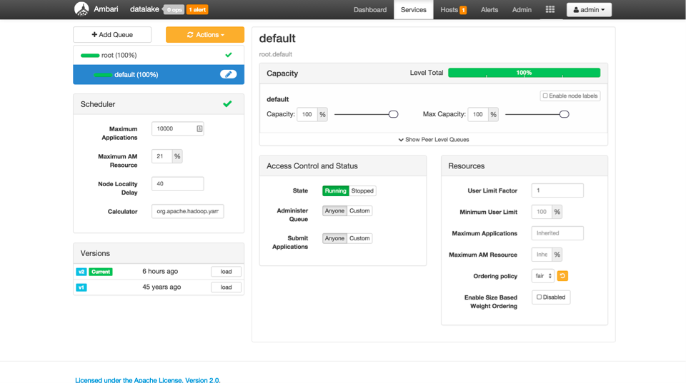
Task: Click the Add Queue button
Action: 112,34
